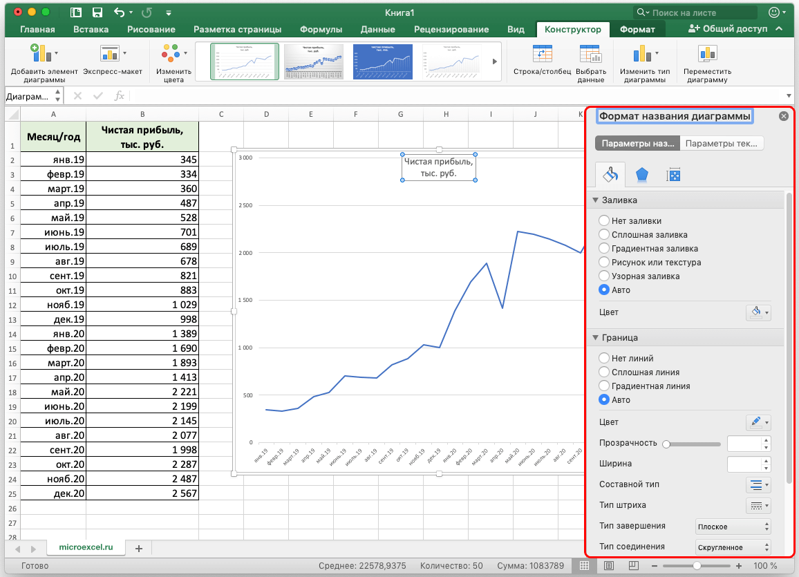
Task: Open the Главная ribbon tab
Action: pos(37,30)
